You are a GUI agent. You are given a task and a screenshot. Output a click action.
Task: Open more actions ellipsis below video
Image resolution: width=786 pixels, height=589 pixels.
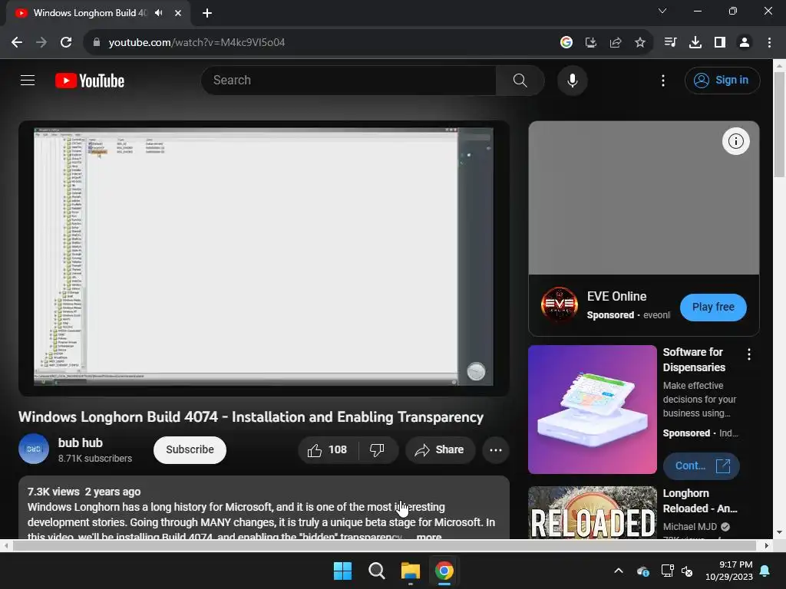click(496, 449)
